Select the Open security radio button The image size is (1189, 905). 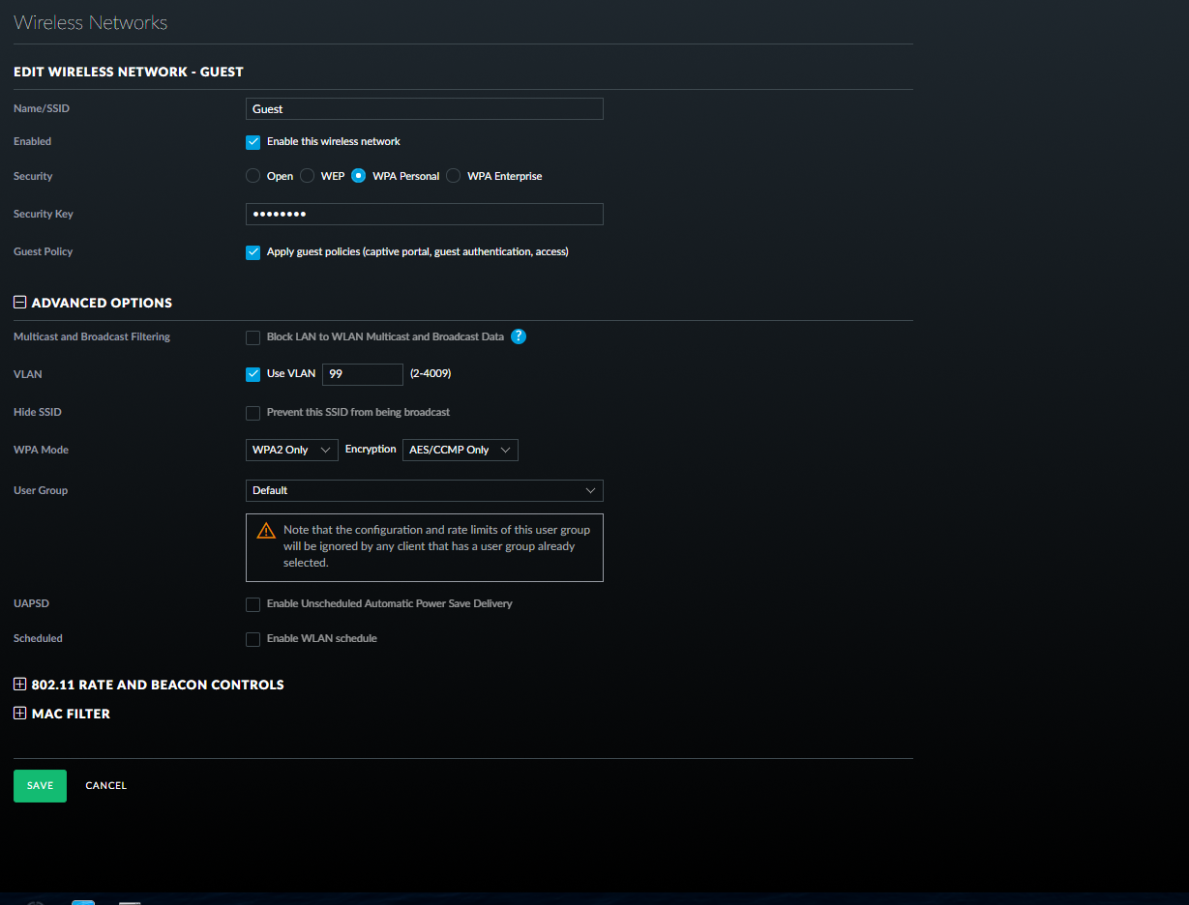pos(253,176)
